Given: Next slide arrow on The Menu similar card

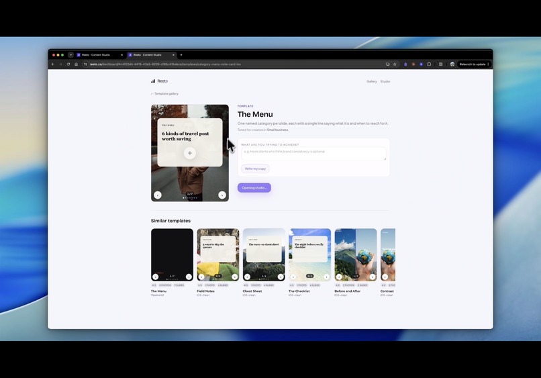Looking at the screenshot, I should (189, 277).
